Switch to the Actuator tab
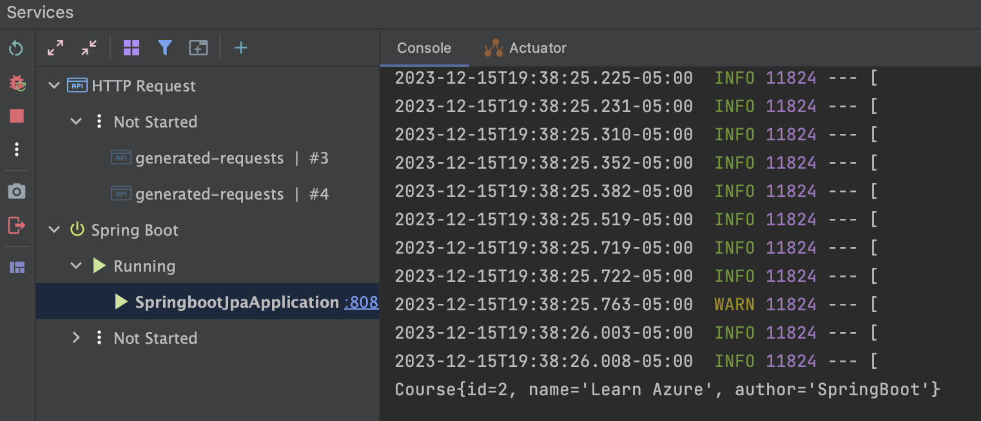981x421 pixels. [525, 47]
